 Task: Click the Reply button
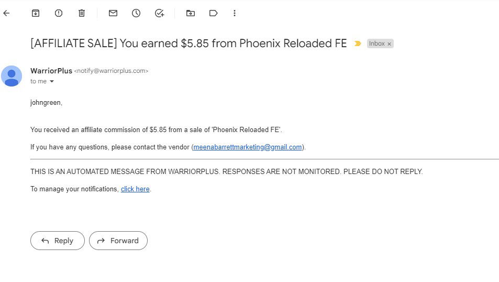58,241
